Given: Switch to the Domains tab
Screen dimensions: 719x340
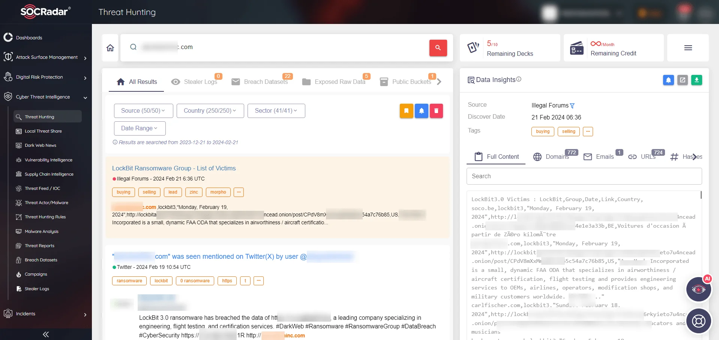Looking at the screenshot, I should 551,157.
